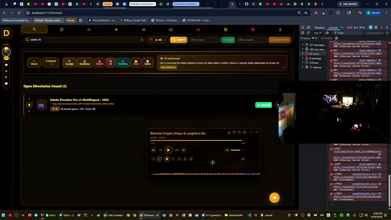Click the View Dir button

coord(263,105)
